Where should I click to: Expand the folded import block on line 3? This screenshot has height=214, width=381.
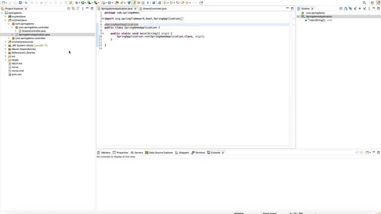coord(103,18)
